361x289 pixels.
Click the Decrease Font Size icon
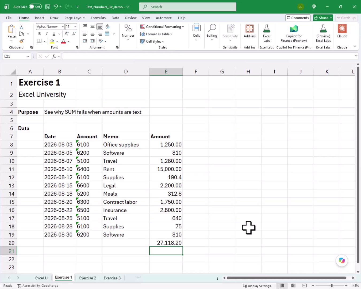pyautogui.click(x=74, y=34)
